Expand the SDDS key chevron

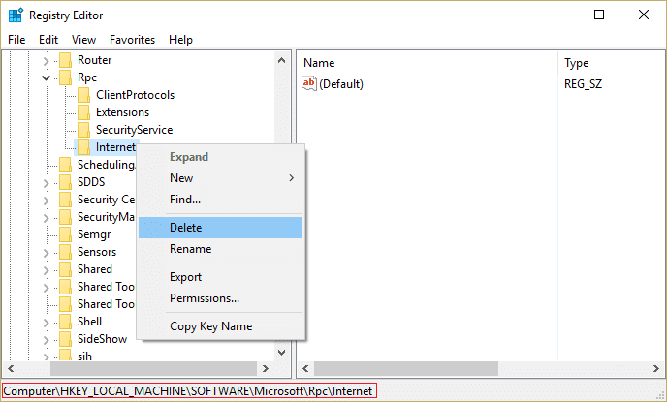click(46, 183)
